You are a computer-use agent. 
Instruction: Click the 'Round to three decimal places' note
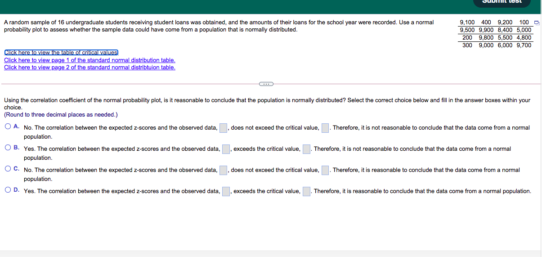(x=61, y=114)
